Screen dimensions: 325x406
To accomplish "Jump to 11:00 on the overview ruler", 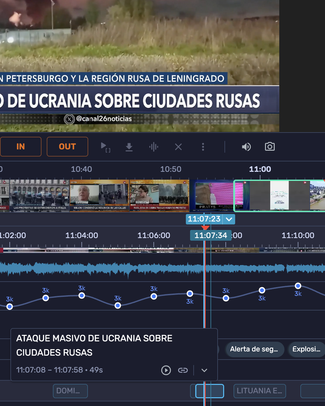I will pyautogui.click(x=260, y=169).
